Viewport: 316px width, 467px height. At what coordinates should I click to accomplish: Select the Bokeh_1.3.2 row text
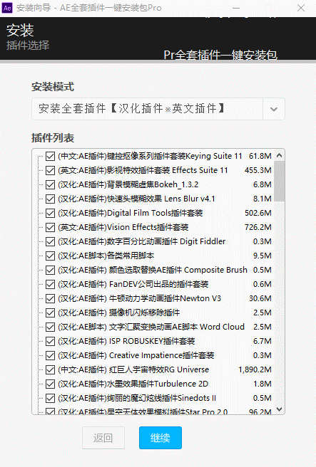pyautogui.click(x=128, y=184)
